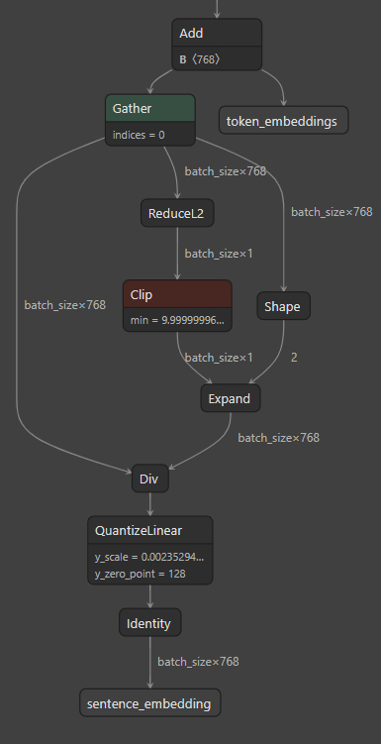This screenshot has width=381, height=744.
Task: Select the green Gather node
Action: coord(150,108)
